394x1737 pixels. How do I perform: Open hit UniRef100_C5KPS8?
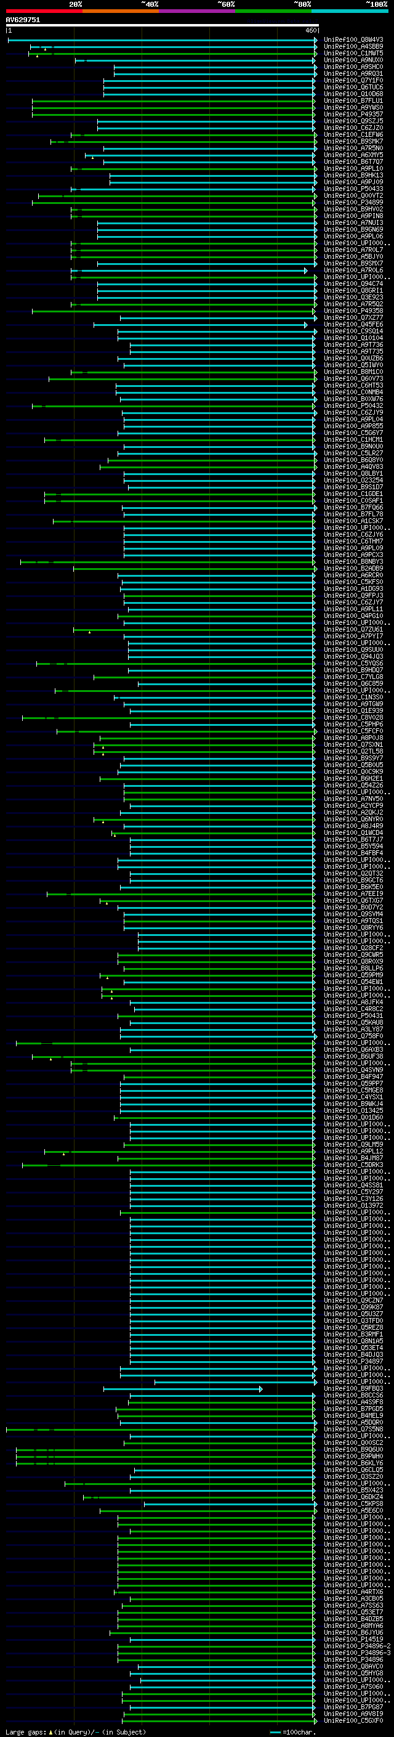(x=353, y=1503)
